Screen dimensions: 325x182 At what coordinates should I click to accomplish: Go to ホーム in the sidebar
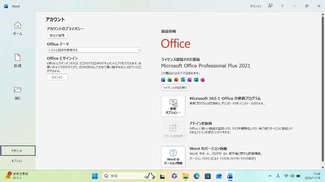pyautogui.click(x=17, y=28)
